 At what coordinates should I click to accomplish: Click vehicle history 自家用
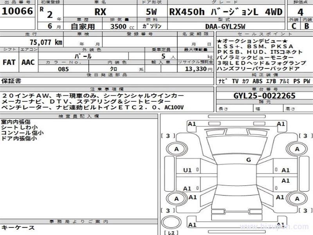tap(83, 26)
